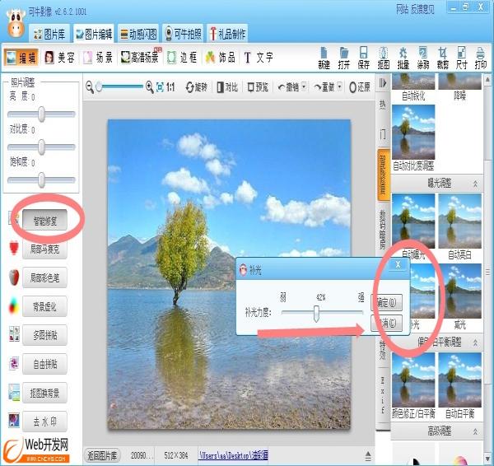Click the 智能修复 button
Screen dimensions: 494x466
[49, 220]
